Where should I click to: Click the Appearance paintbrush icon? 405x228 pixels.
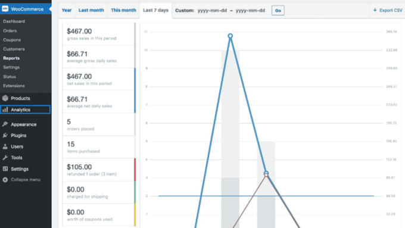coord(5,124)
